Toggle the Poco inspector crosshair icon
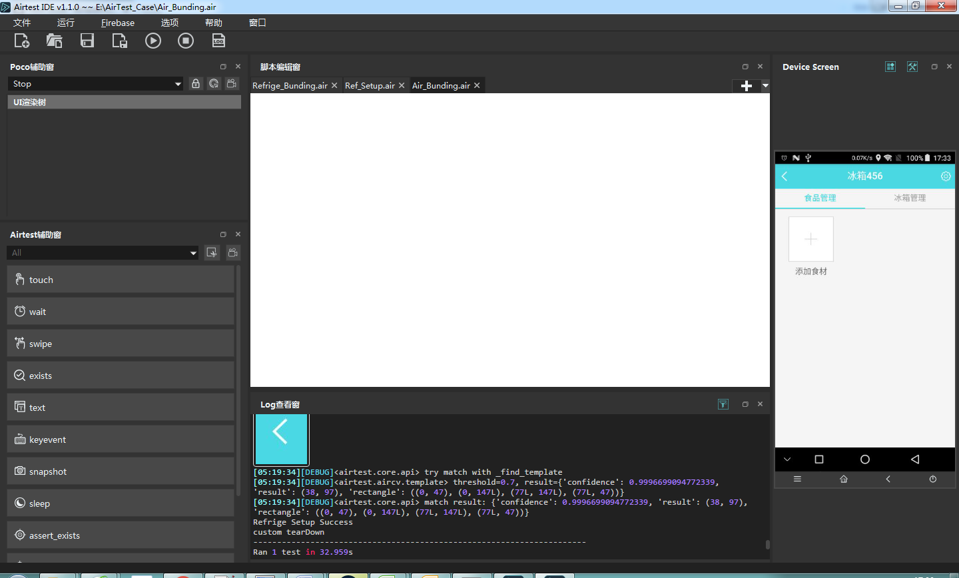Screen dimensions: 959x578 (x=213, y=83)
